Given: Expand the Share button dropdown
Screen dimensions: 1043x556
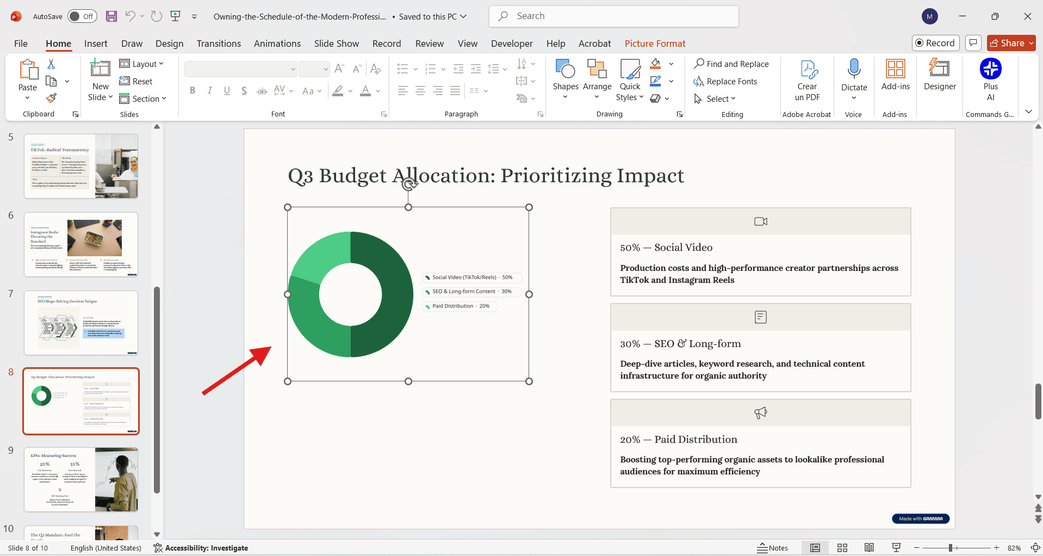Looking at the screenshot, I should click(1031, 43).
